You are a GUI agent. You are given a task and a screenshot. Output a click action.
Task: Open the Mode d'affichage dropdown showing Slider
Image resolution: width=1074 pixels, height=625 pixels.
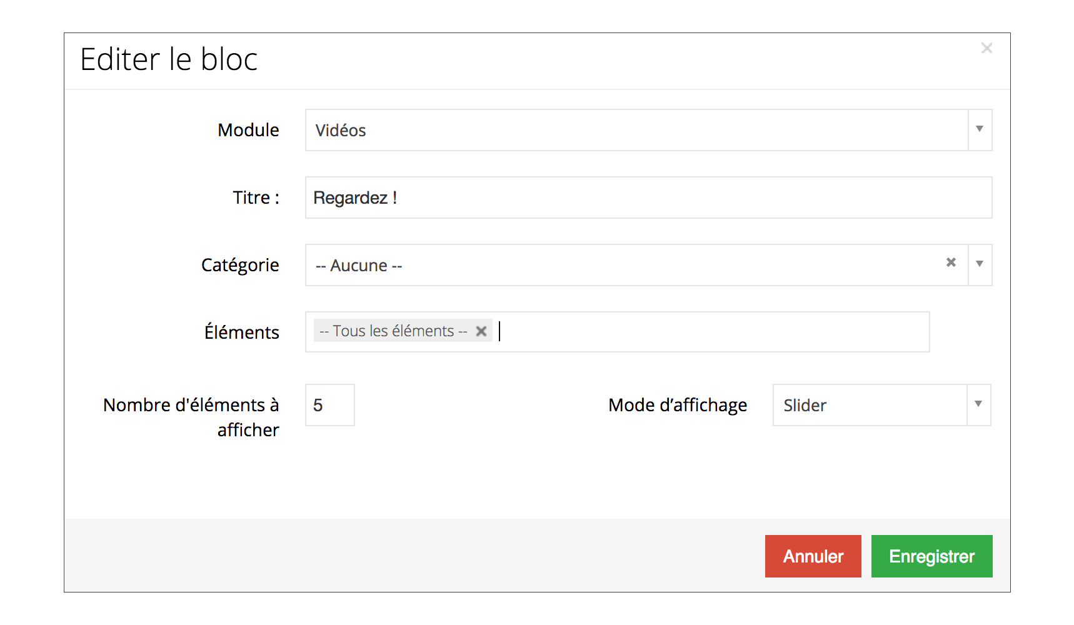pyautogui.click(x=881, y=405)
